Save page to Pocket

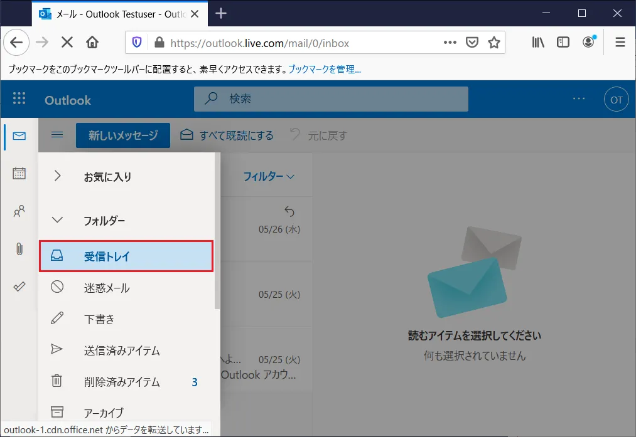pyautogui.click(x=472, y=43)
